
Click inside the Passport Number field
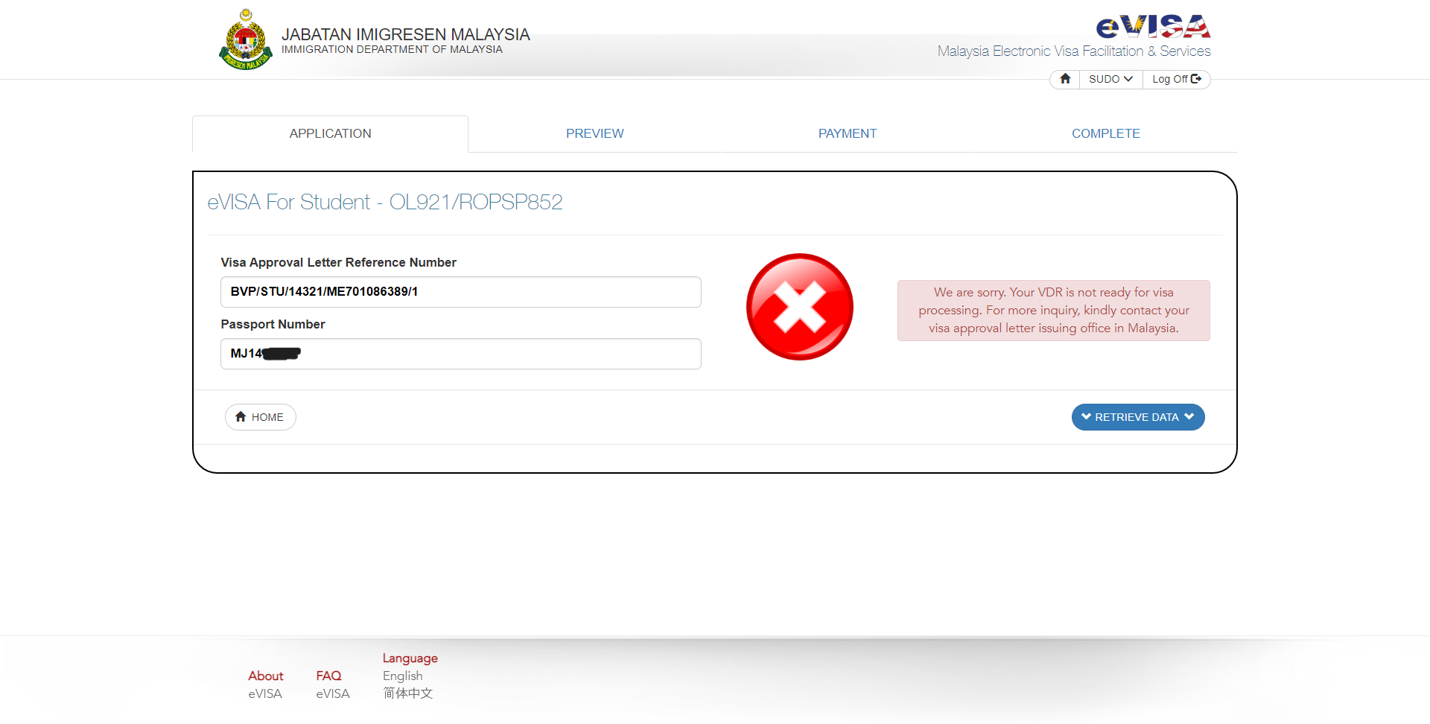[x=460, y=354]
